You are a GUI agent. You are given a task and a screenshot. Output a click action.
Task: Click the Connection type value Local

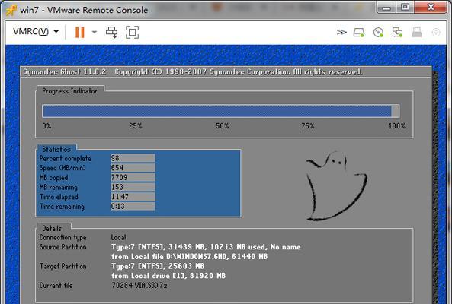tap(118, 238)
